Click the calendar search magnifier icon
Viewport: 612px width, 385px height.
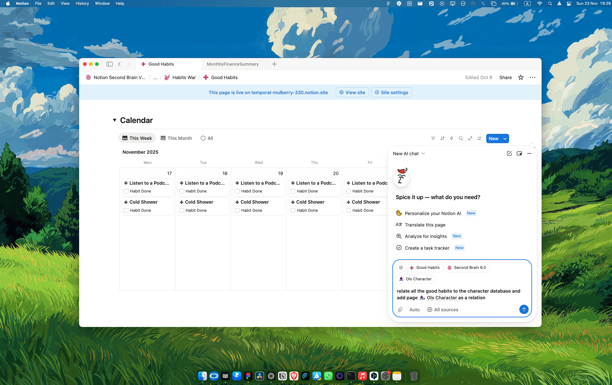[461, 138]
